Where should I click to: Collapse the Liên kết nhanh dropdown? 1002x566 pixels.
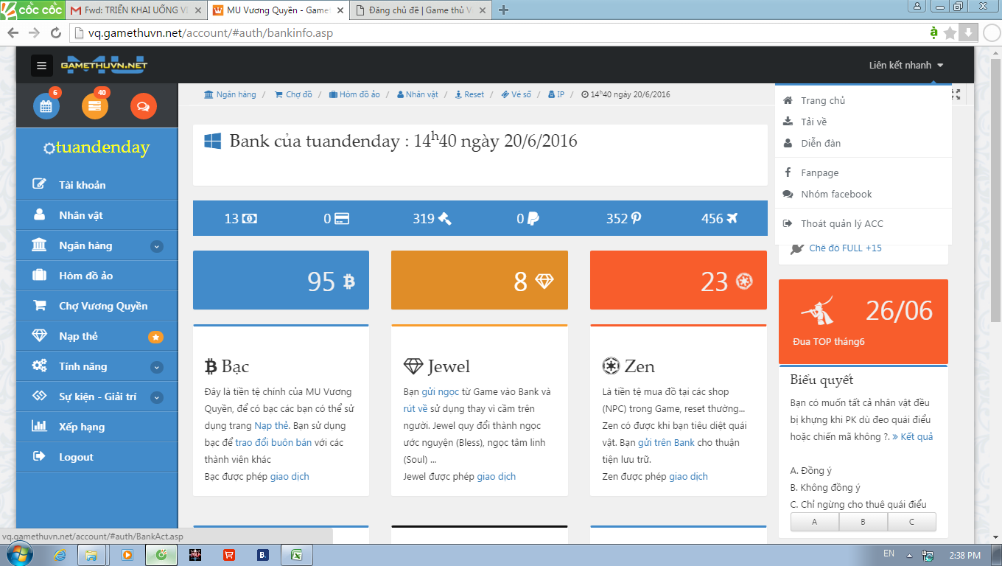905,66
